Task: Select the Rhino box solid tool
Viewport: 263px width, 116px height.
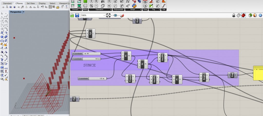Action: tap(2, 37)
